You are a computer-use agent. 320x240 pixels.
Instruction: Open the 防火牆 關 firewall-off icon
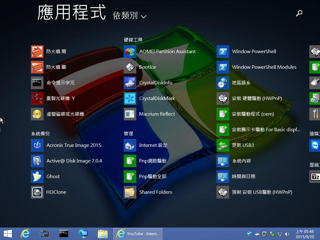tap(37, 67)
